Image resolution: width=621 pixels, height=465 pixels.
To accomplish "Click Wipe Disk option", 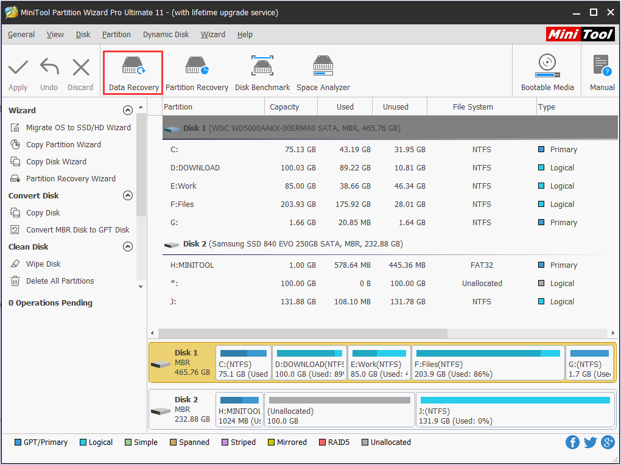I will pos(36,264).
